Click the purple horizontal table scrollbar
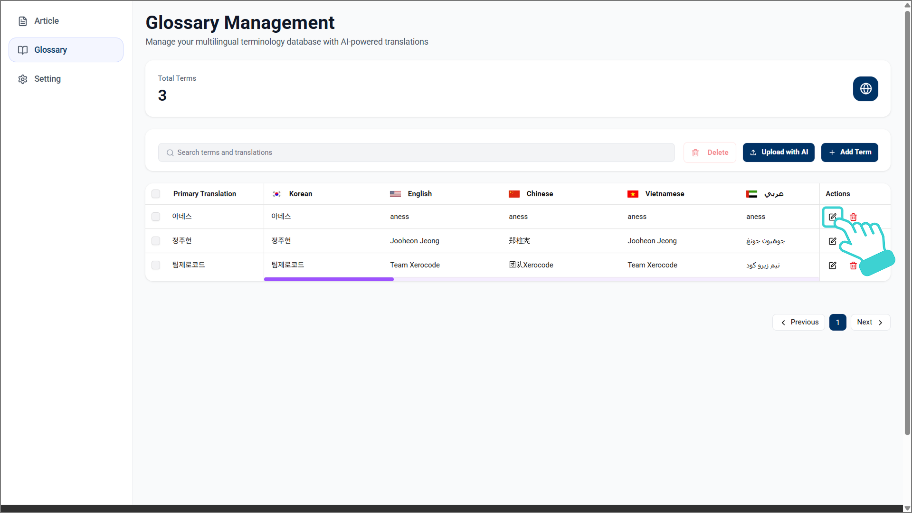 pos(329,279)
